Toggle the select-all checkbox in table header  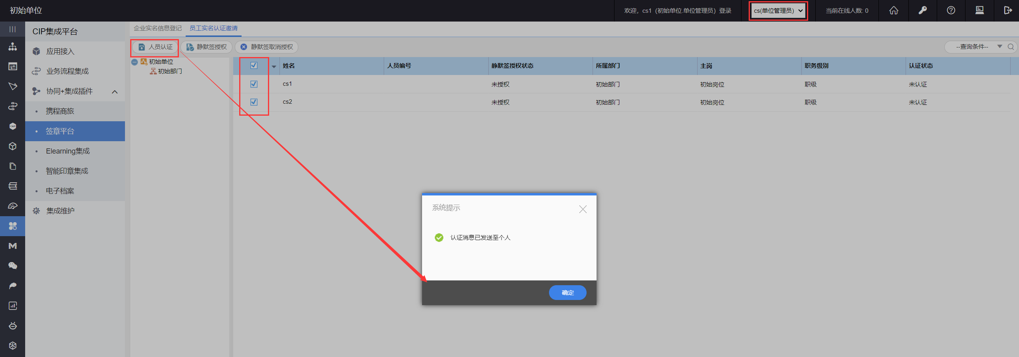pyautogui.click(x=254, y=65)
